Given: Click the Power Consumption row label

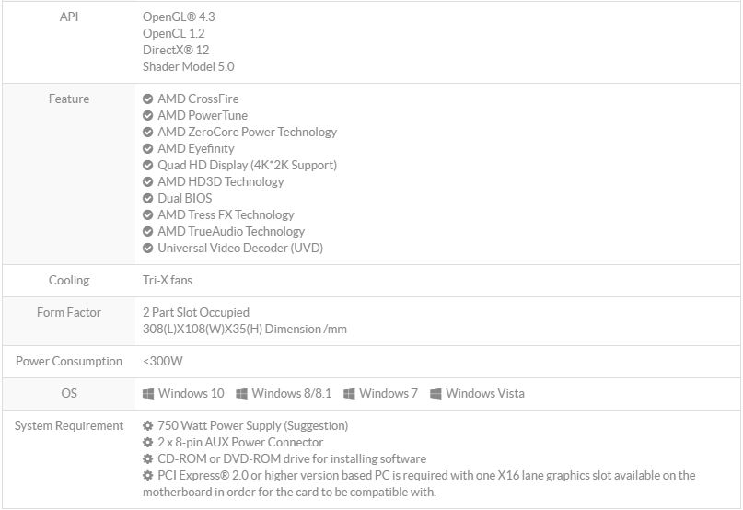Looking at the screenshot, I should pos(69,361).
